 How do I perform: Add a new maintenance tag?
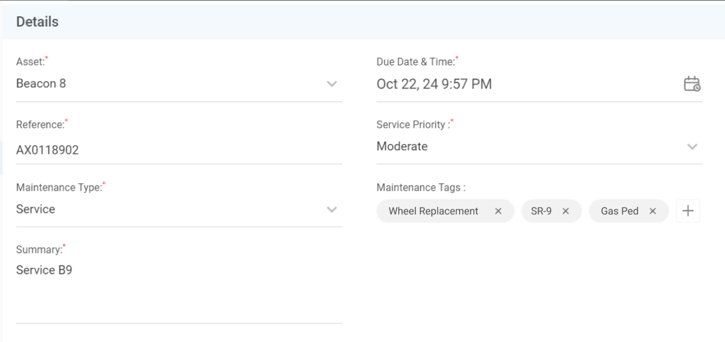click(688, 211)
